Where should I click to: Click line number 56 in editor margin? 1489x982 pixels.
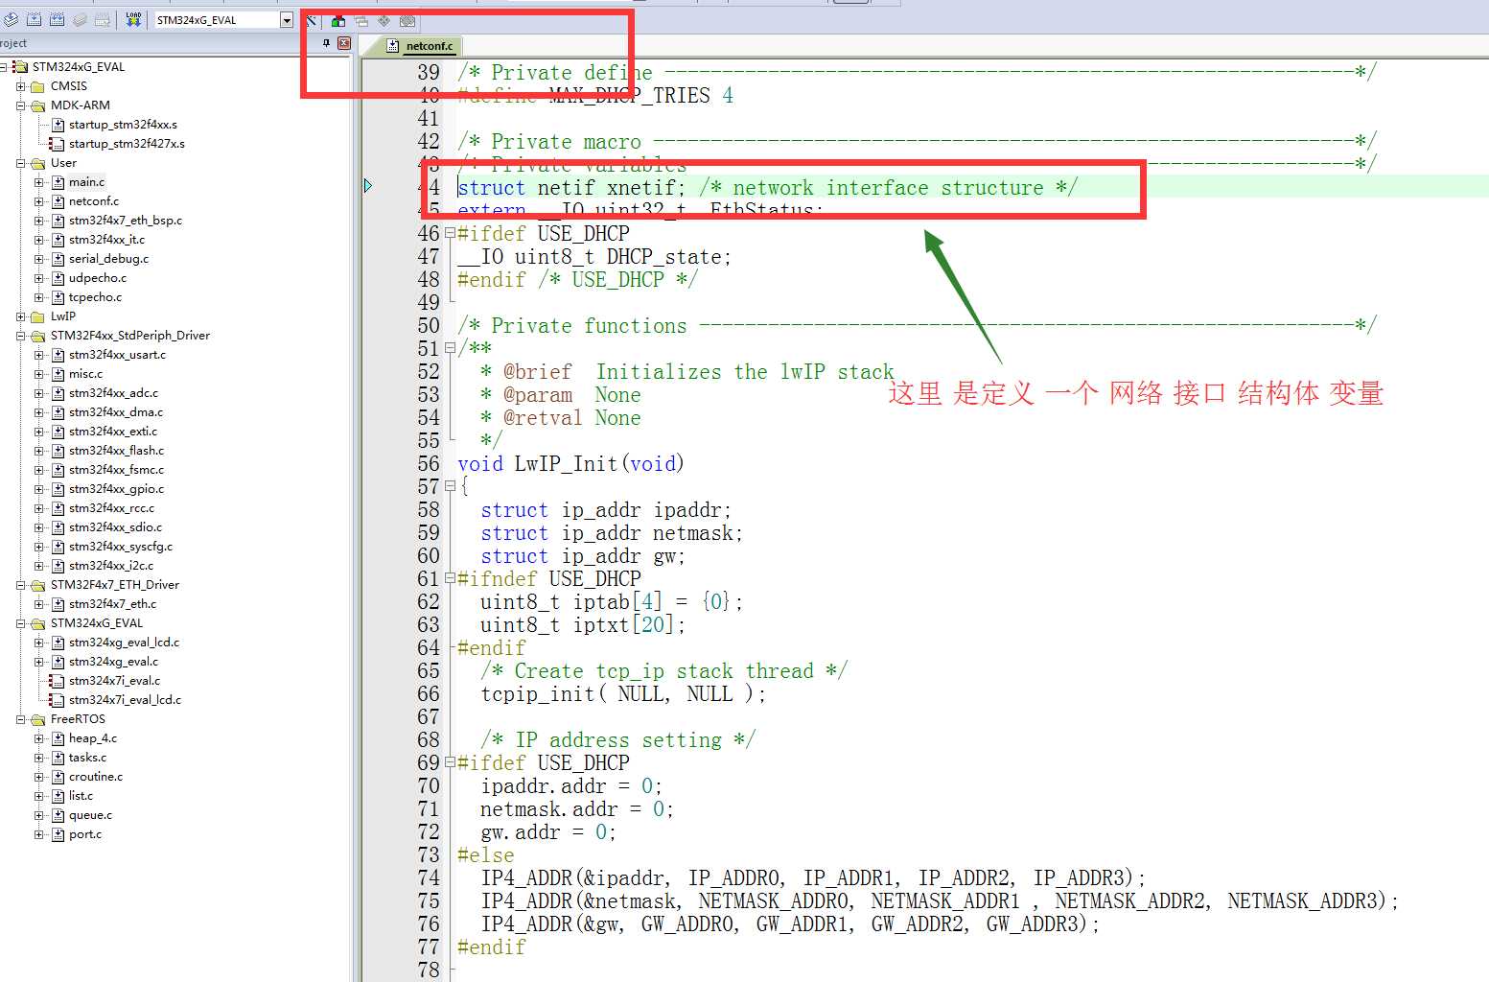coord(429,464)
